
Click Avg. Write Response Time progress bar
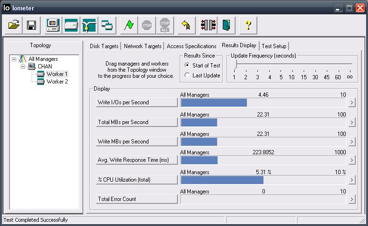[263, 160]
